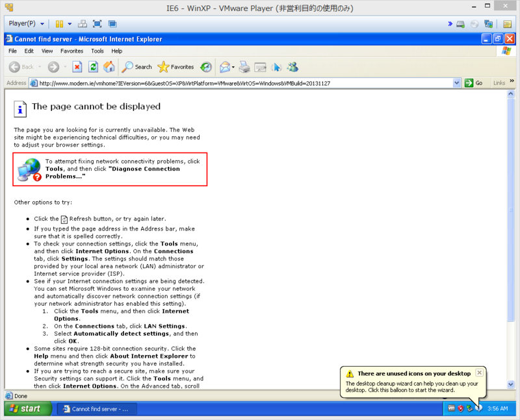Image resolution: width=520 pixels, height=420 pixels.
Task: Refresh the page using toolbar Refresh icon
Action: pyautogui.click(x=93, y=67)
